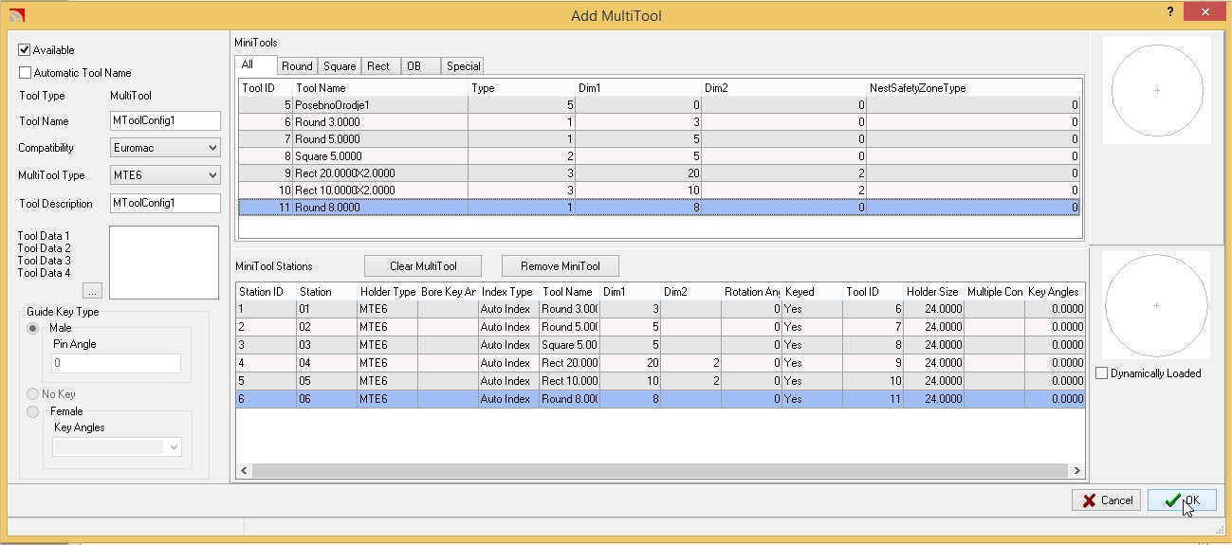
Task: Click the Tool Name input field
Action: tap(165, 121)
